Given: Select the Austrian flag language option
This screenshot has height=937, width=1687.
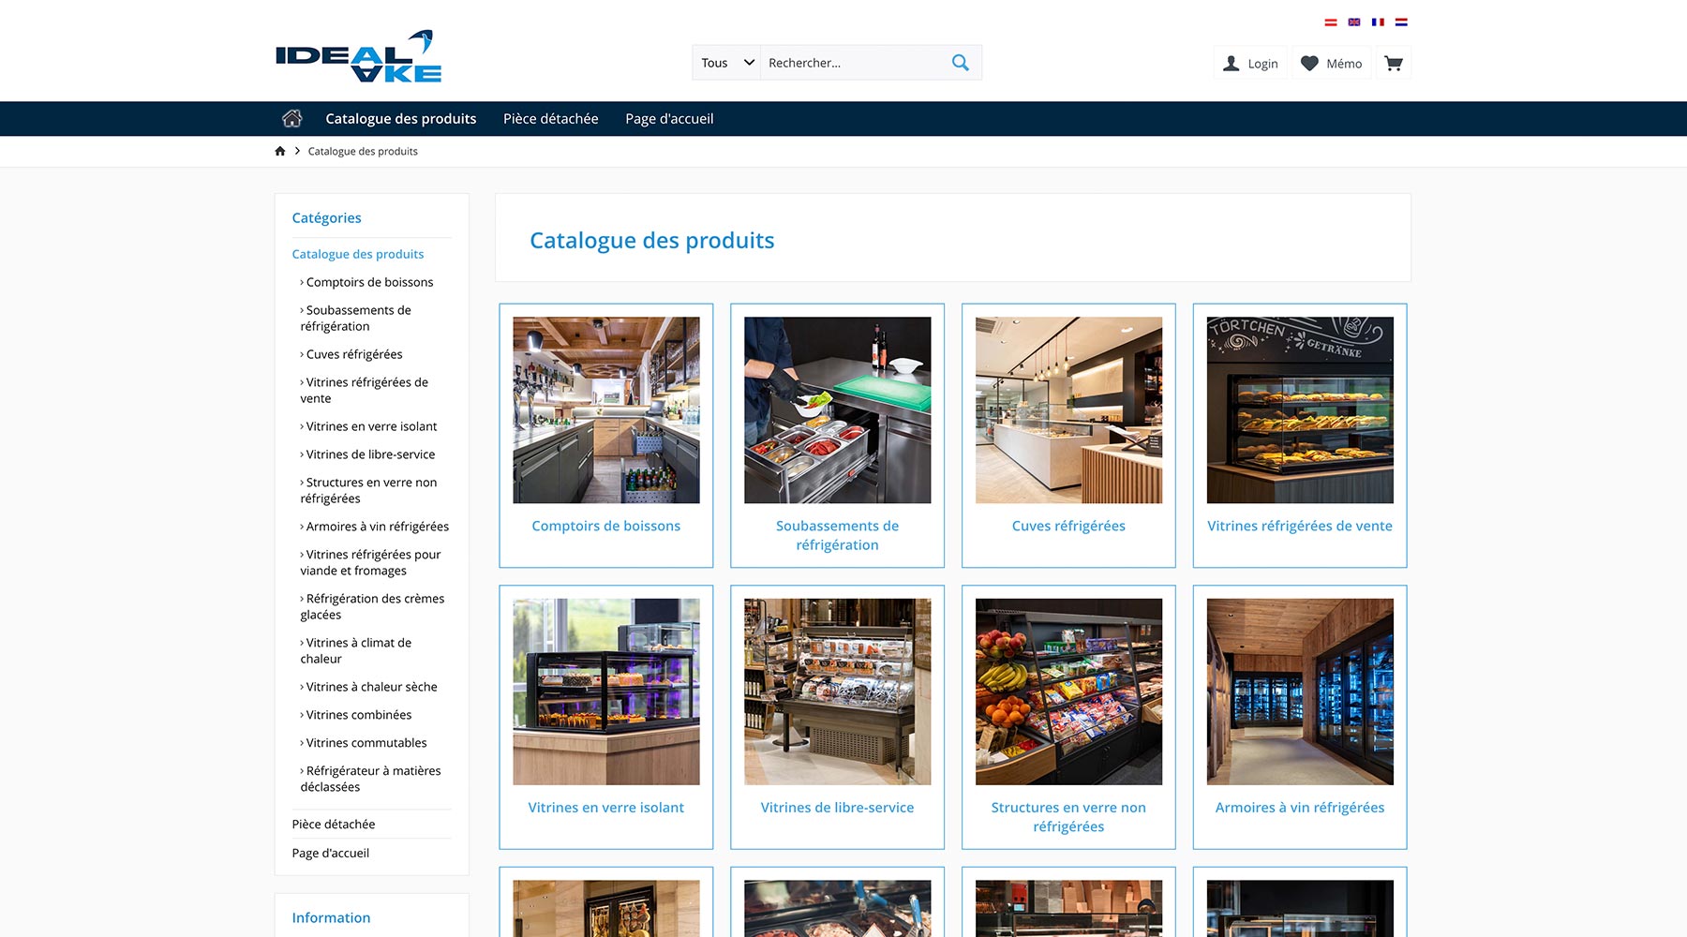Looking at the screenshot, I should (x=1330, y=20).
